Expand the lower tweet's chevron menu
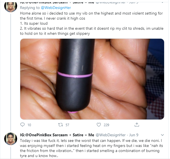The image size is (170, 159). [x=162, y=135]
